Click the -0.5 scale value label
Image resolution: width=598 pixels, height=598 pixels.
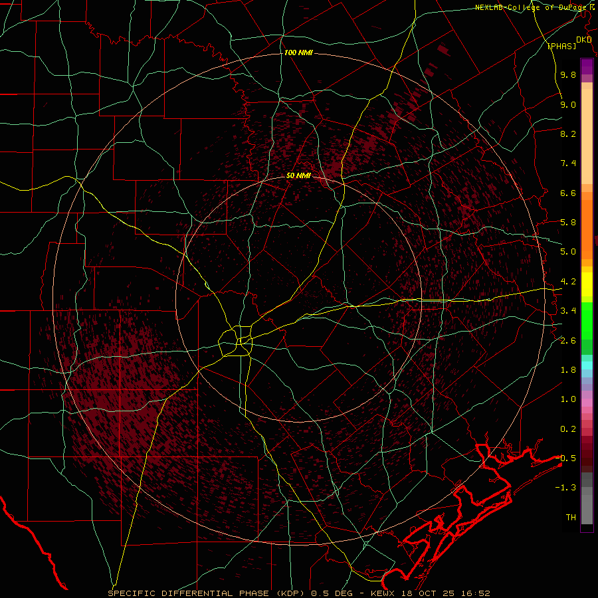pos(565,458)
